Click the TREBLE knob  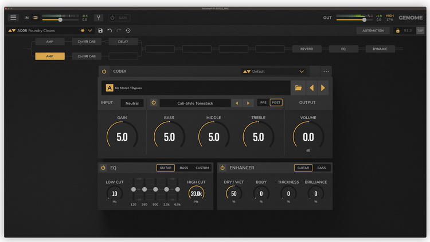click(259, 137)
